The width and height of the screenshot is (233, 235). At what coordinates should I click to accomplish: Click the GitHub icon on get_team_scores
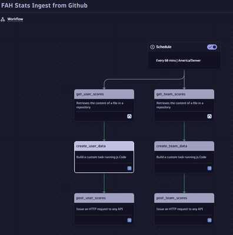click(x=209, y=116)
